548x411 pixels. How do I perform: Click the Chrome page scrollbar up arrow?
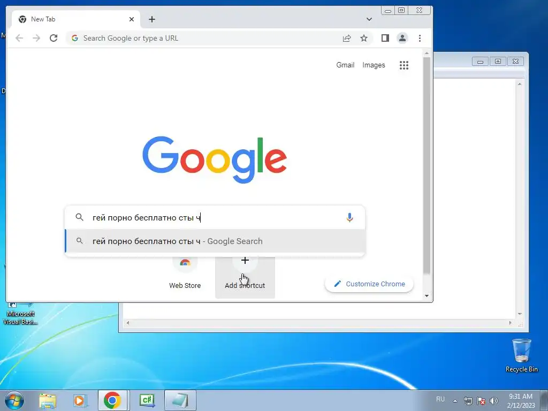[427, 53]
